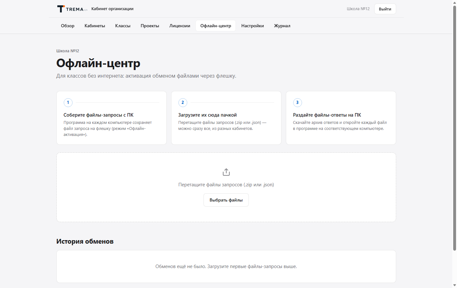Click the heading Загрузите их сюда пачкой
Image resolution: width=457 pixels, height=288 pixels.
point(208,115)
